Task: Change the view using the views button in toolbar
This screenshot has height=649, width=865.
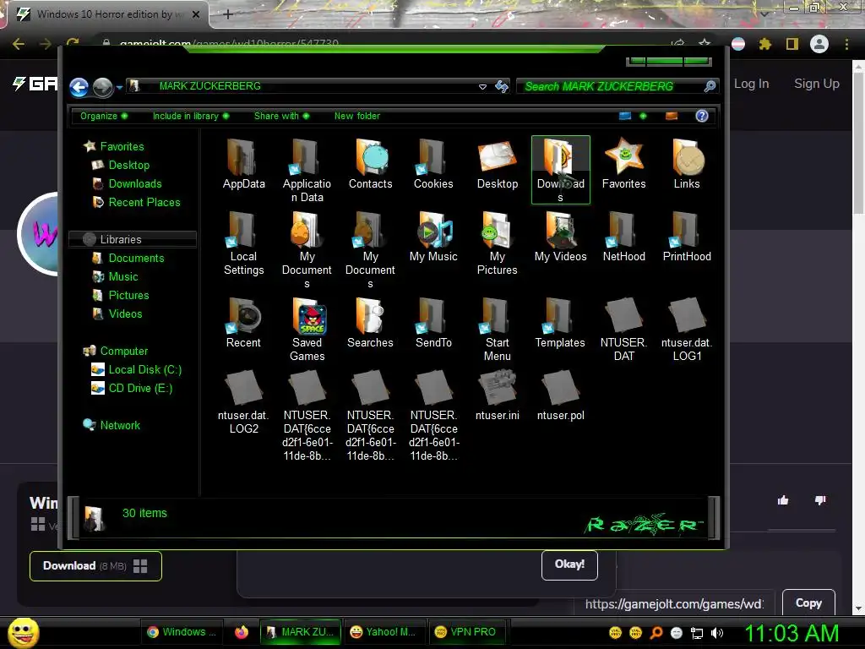Action: point(624,116)
